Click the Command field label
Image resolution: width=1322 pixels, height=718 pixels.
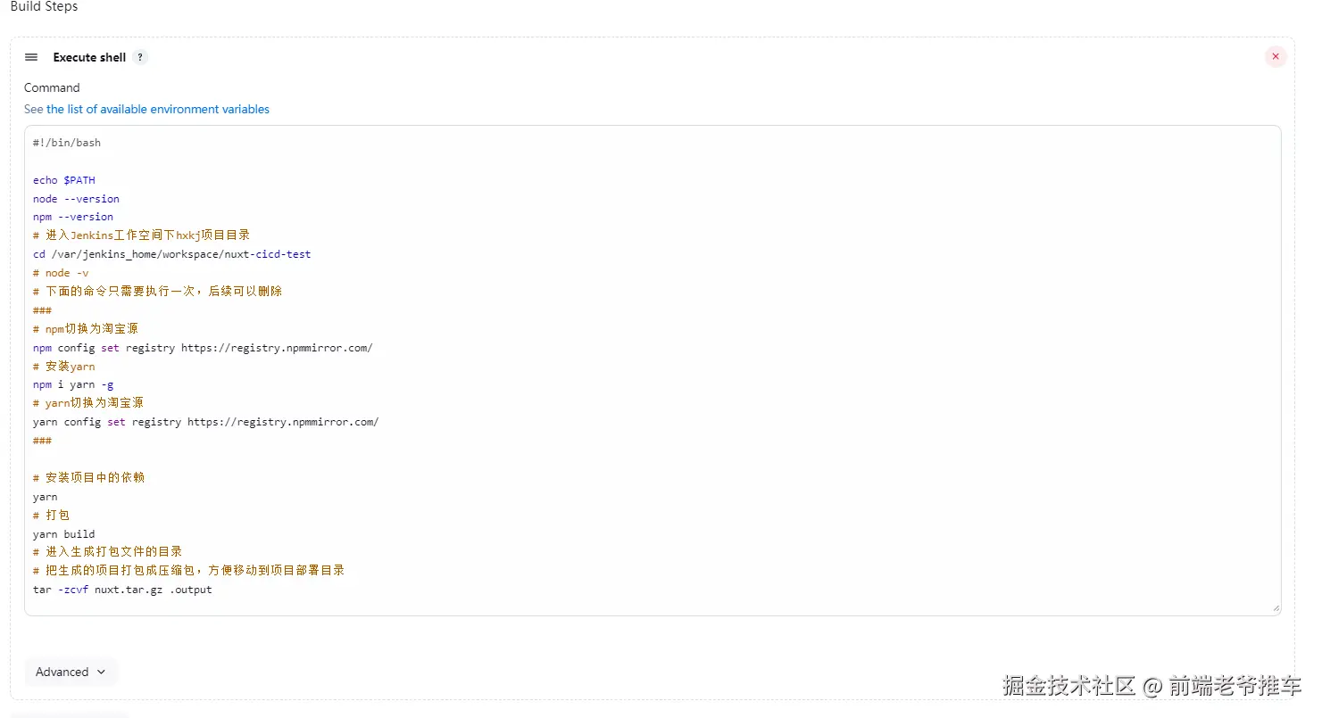click(x=52, y=87)
